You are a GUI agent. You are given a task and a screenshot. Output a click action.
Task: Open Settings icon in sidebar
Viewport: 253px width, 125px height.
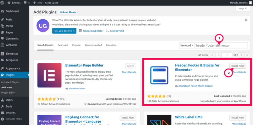pyautogui.click(x=2, y=113)
